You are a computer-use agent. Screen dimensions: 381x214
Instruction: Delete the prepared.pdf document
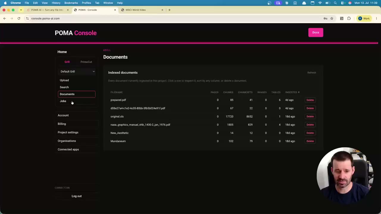pos(310,100)
